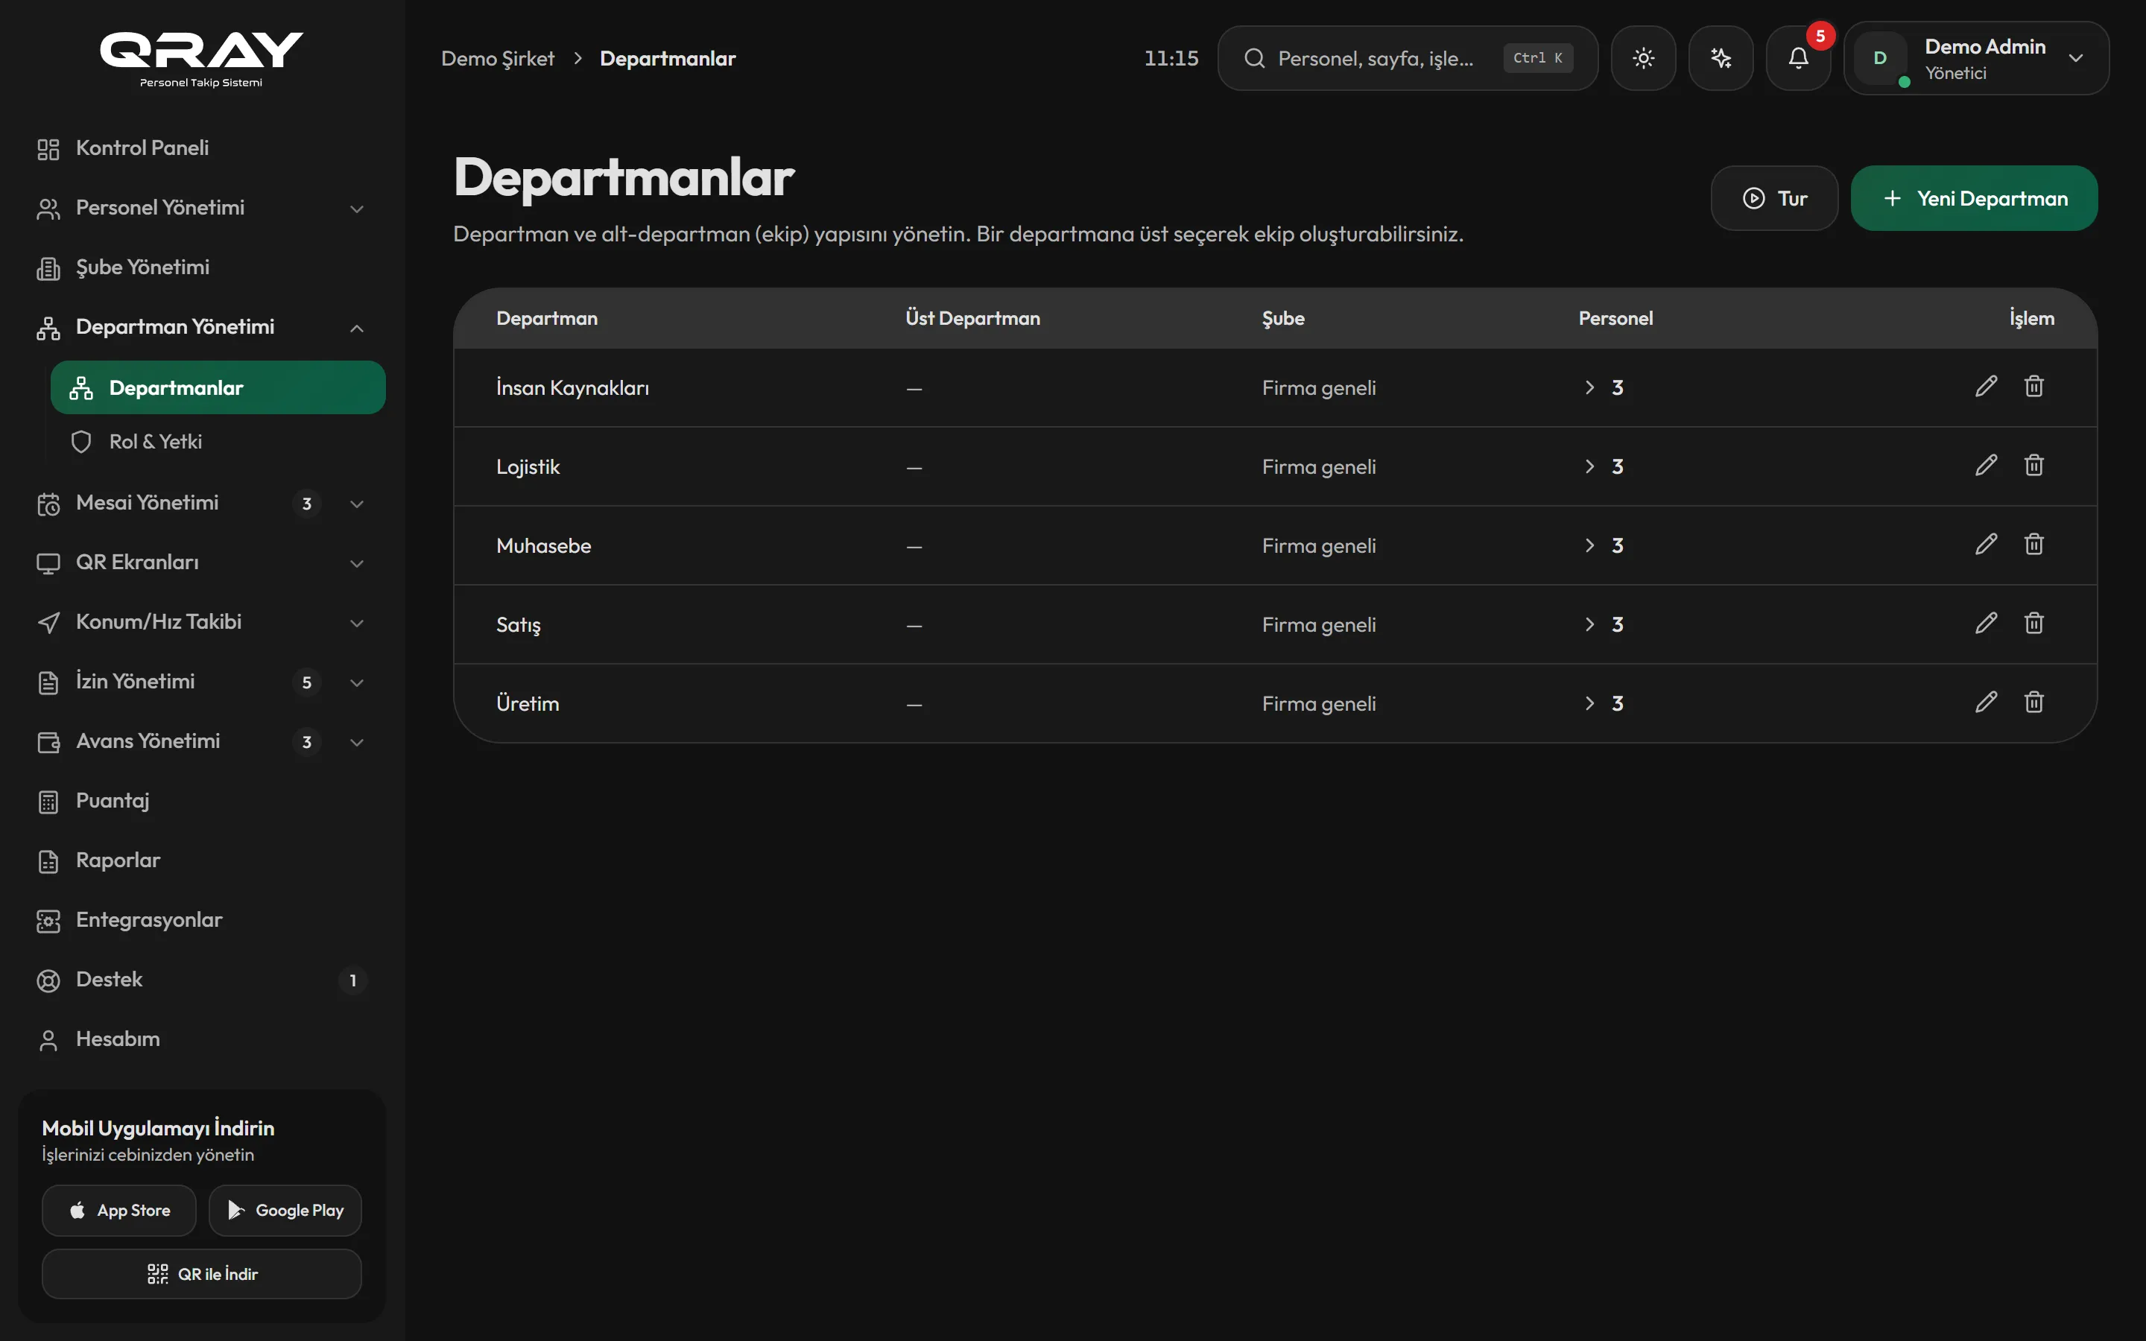Click the App Store download button

coord(118,1210)
